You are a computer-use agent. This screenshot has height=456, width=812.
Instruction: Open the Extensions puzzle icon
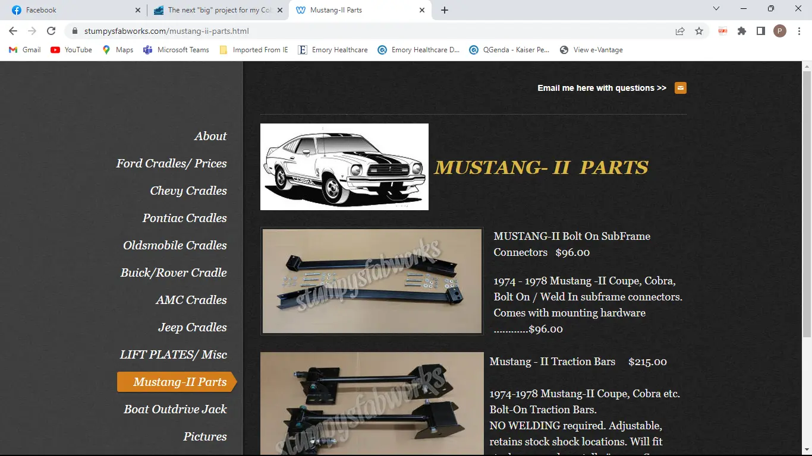742,31
